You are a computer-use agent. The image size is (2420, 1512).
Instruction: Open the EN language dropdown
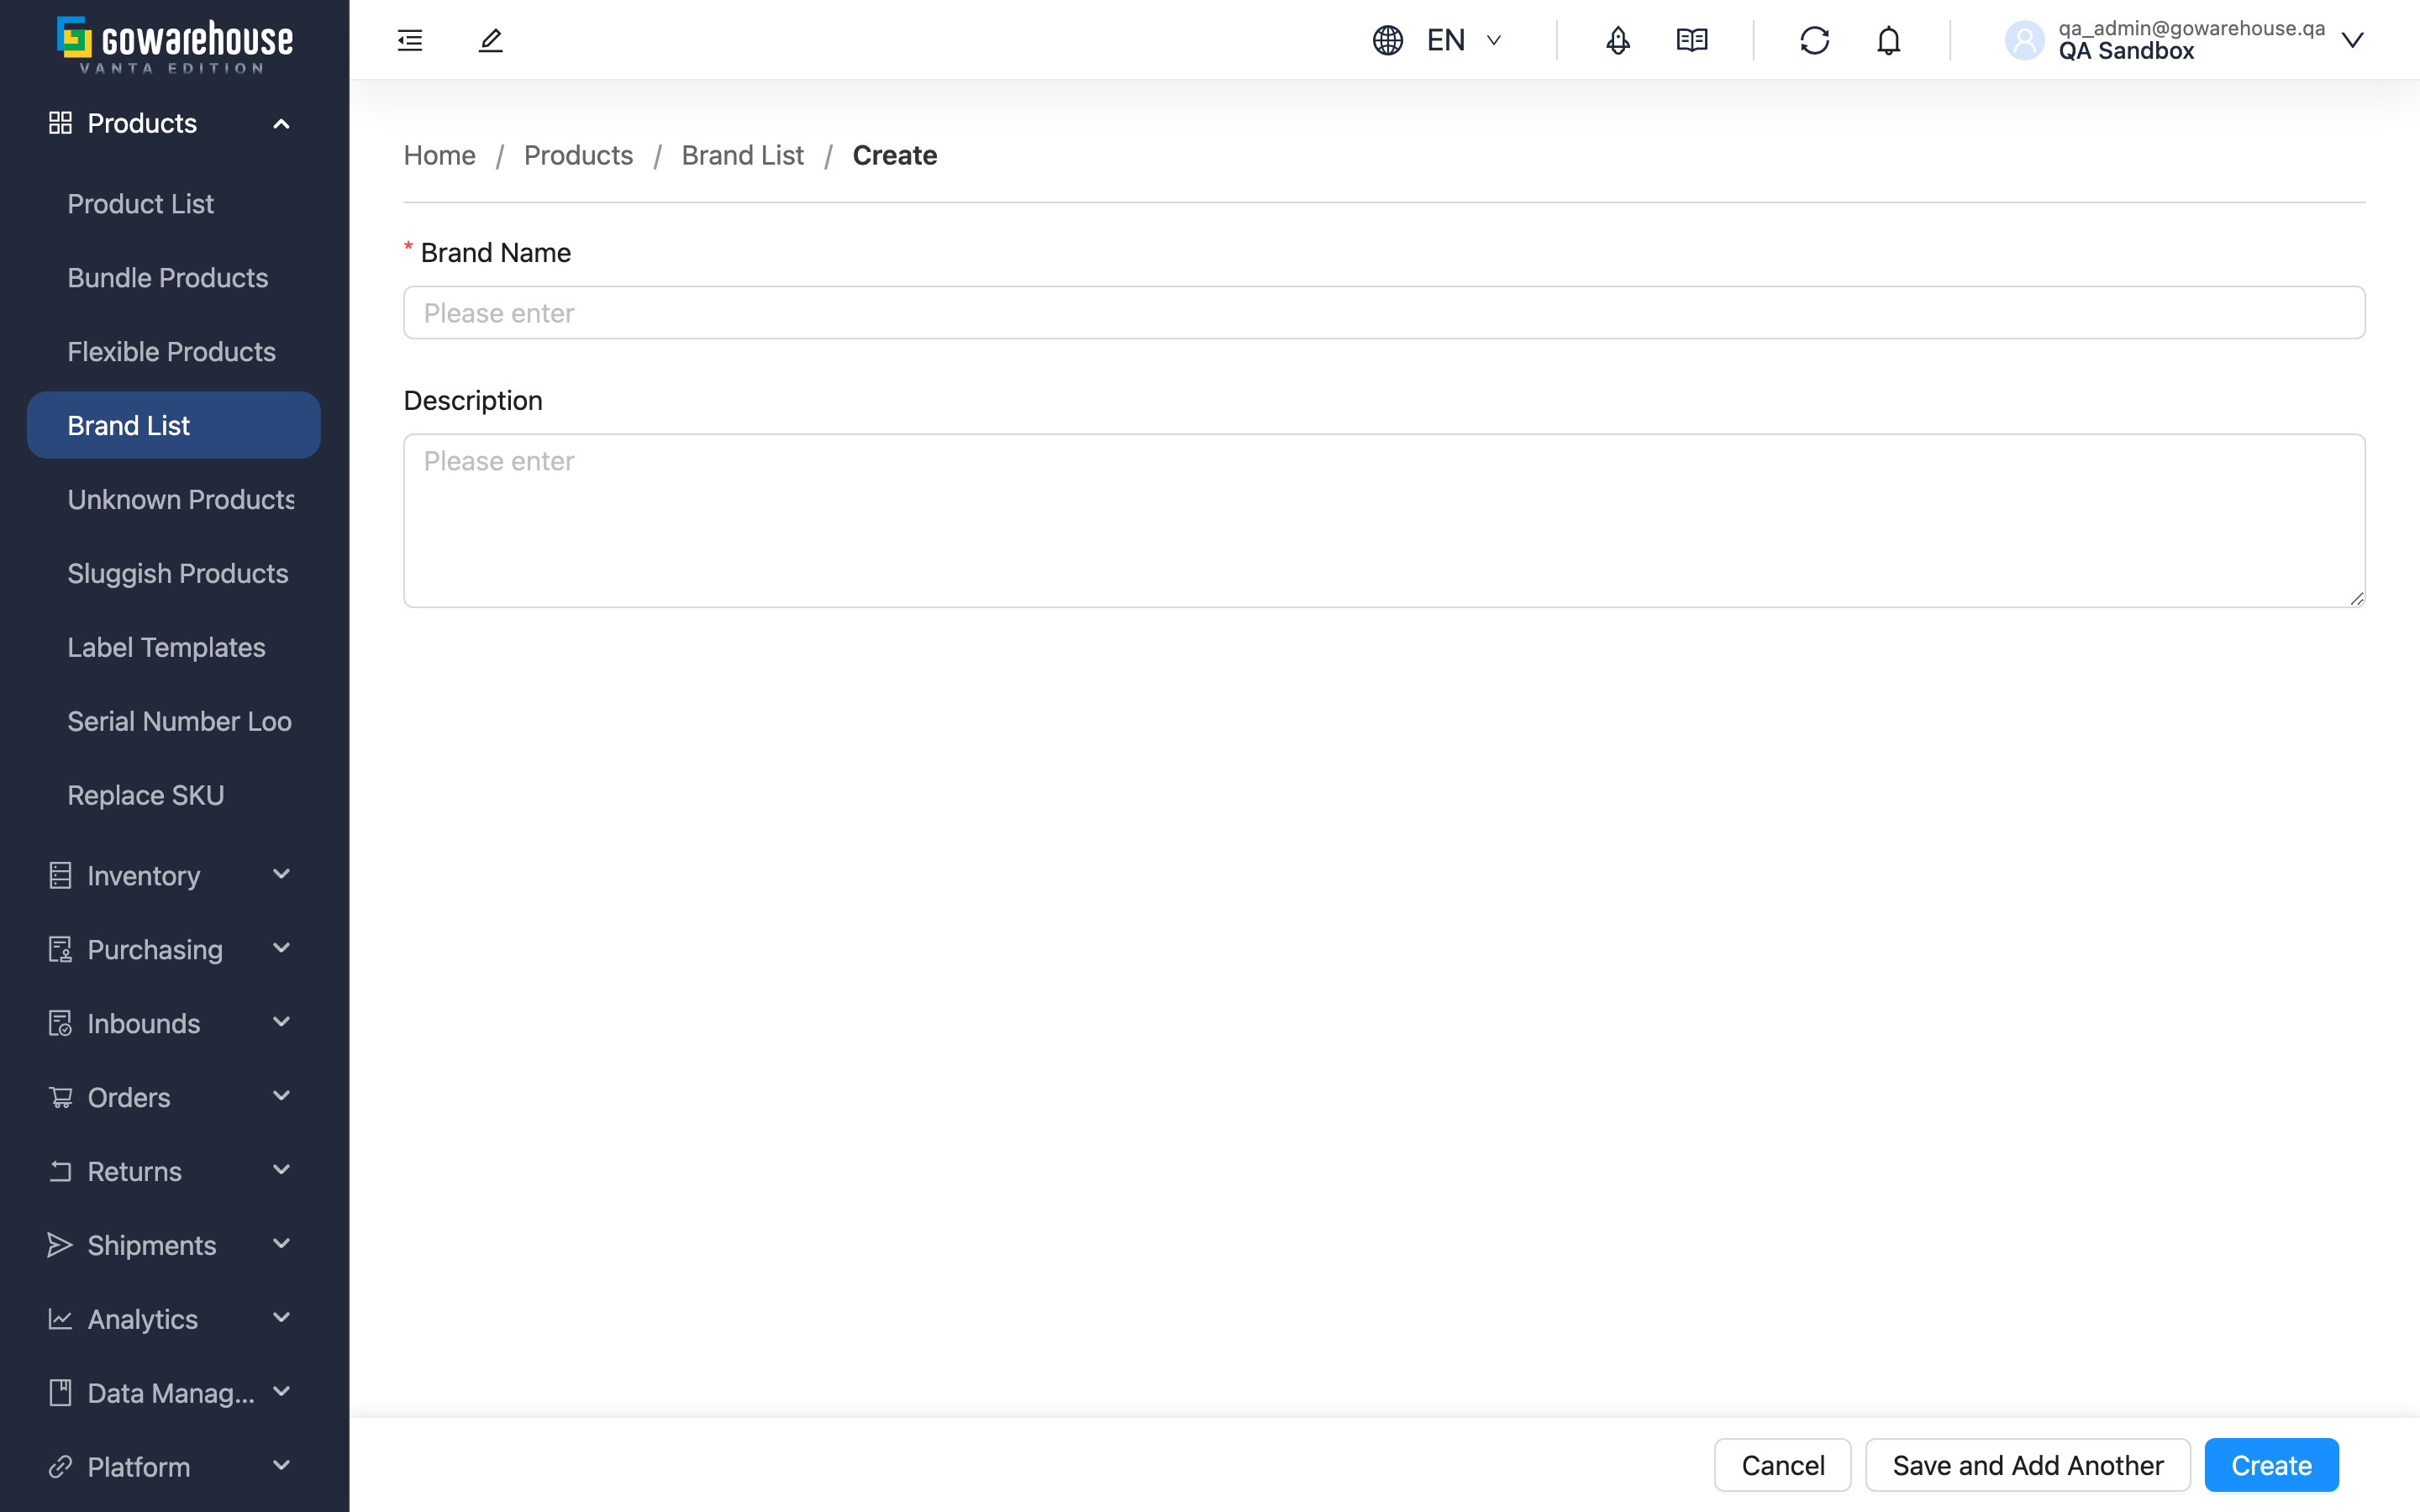1465,40
